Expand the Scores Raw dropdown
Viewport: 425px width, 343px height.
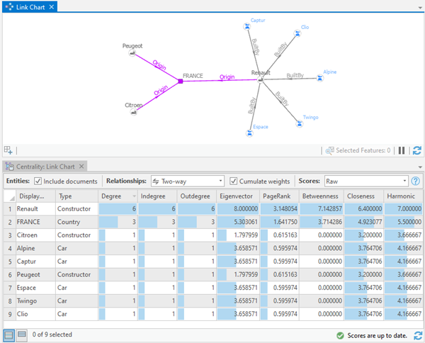[x=366, y=181]
